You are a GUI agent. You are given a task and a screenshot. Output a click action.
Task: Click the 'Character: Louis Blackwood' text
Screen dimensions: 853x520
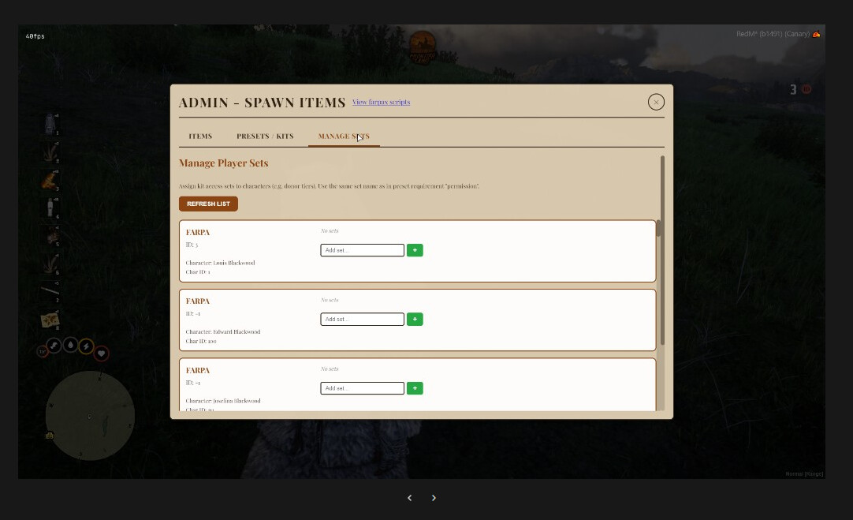tap(220, 263)
